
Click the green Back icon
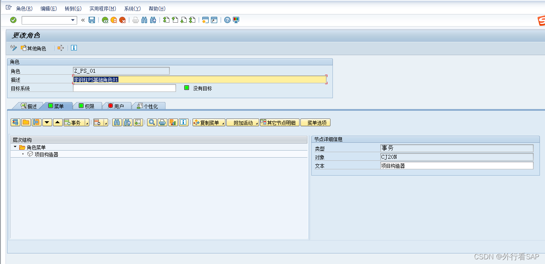(105, 20)
